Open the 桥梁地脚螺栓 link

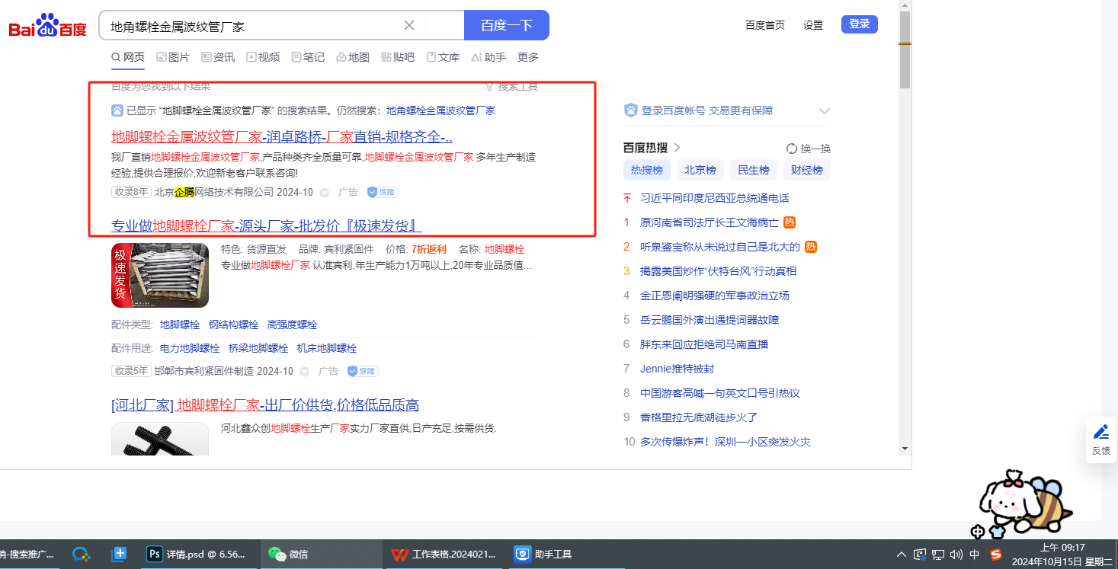[258, 348]
